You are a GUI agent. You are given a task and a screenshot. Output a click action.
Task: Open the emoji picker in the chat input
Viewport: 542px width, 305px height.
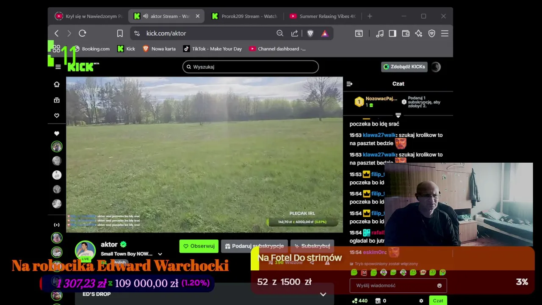coord(440,286)
